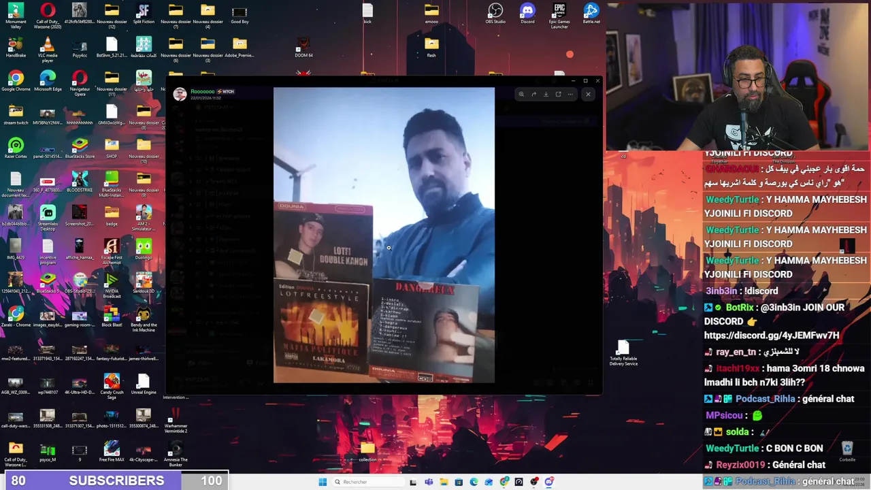Viewport: 871px width, 490px height.
Task: Launch Block Blast! game
Action: point(112,316)
